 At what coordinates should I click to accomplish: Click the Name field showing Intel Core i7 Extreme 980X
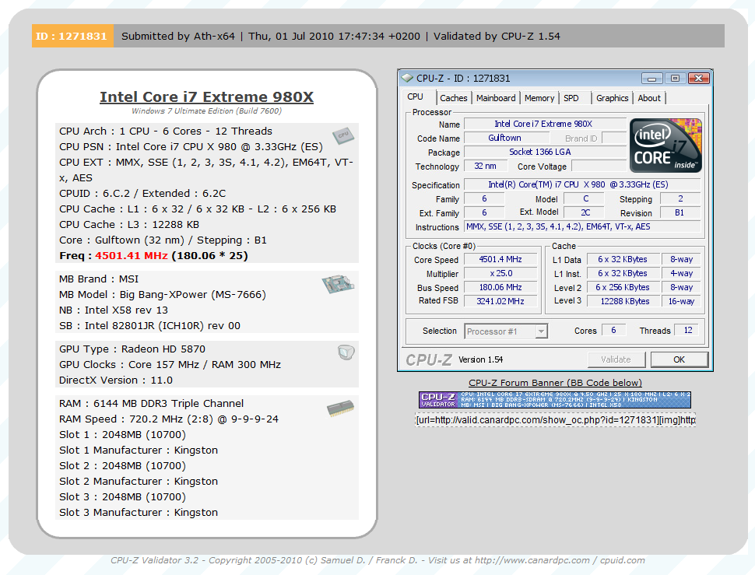click(x=545, y=124)
